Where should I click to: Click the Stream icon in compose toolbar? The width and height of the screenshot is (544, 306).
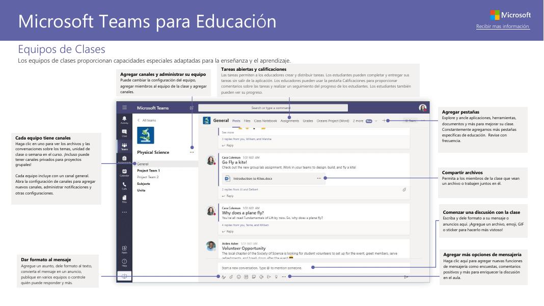269,277
